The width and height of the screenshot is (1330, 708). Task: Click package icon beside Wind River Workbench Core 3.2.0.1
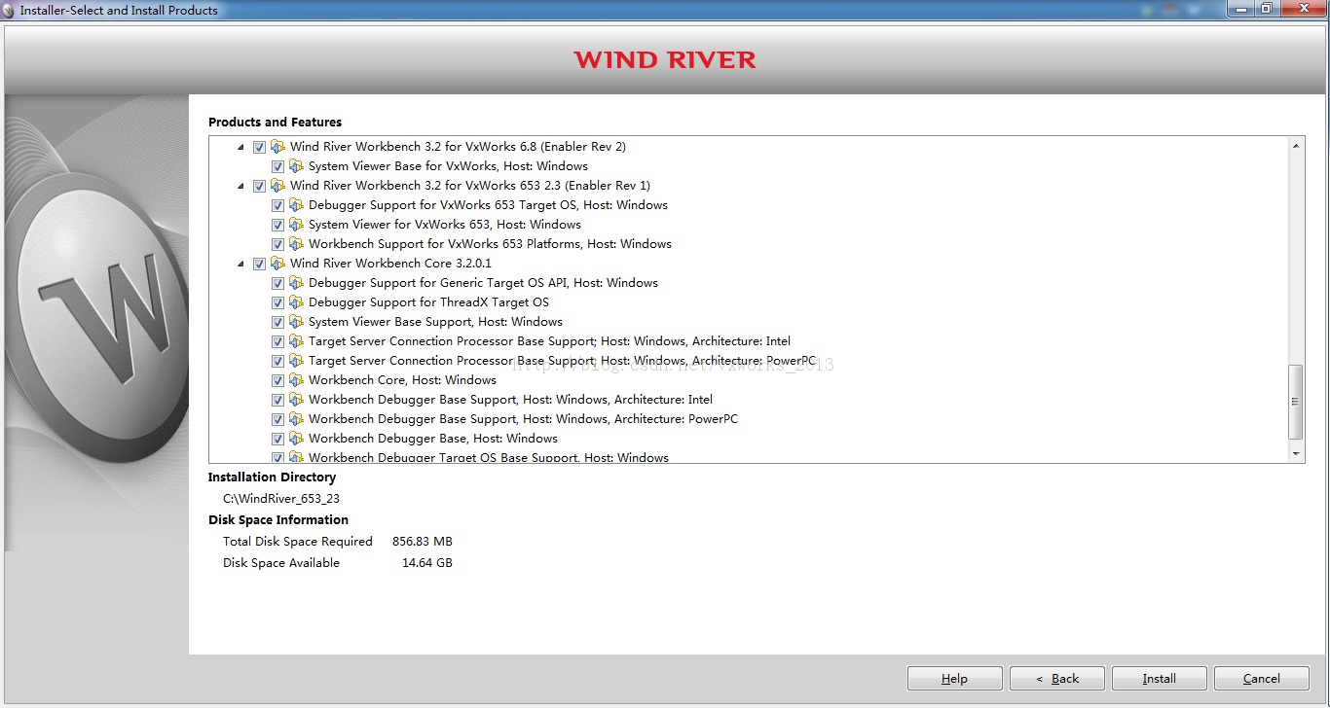277,264
